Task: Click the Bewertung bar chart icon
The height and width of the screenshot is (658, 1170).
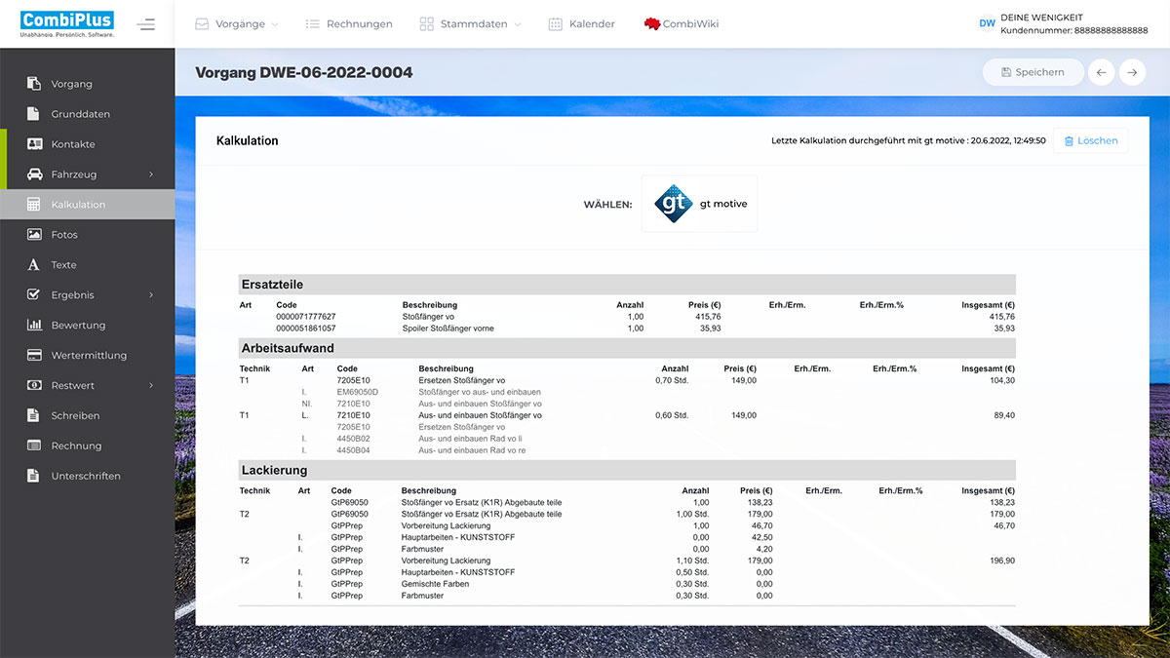Action: [32, 325]
